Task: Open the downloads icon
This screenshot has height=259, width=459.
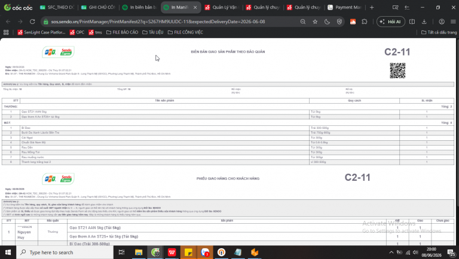Action: [424, 21]
